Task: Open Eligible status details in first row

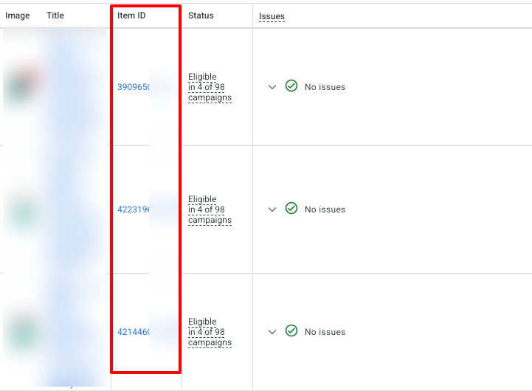Action: [x=210, y=87]
